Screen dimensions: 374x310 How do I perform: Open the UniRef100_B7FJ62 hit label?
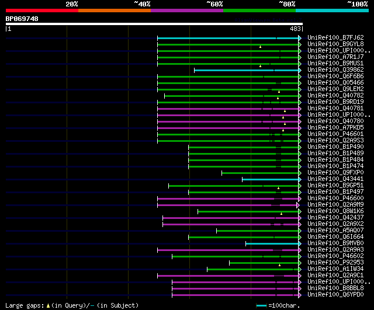335,37
